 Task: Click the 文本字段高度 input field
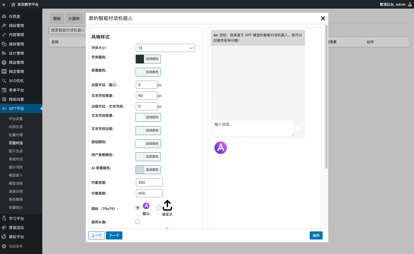tap(147, 96)
